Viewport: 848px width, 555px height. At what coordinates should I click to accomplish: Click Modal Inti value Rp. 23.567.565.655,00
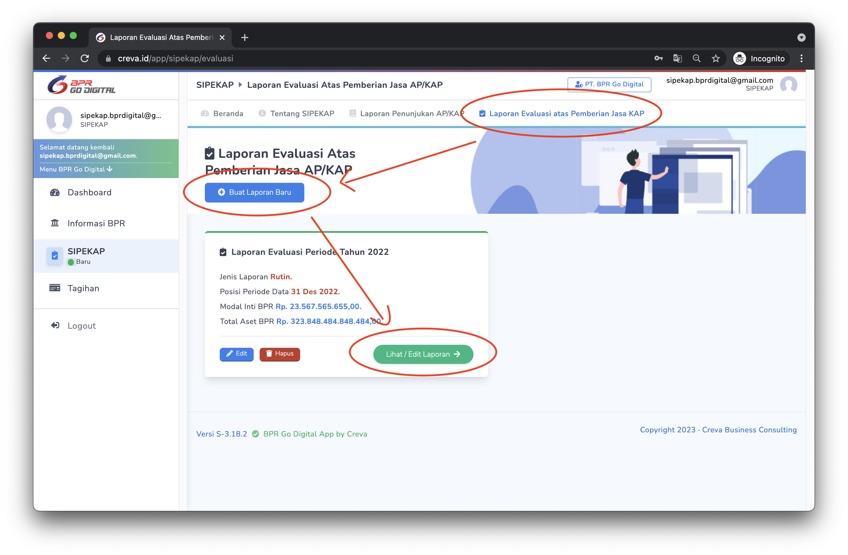tap(318, 306)
